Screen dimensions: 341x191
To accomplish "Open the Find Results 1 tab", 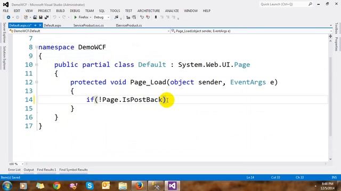I will coord(46,170).
